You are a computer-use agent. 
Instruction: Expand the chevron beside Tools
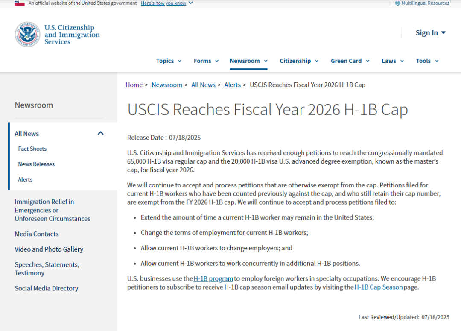[x=437, y=61]
